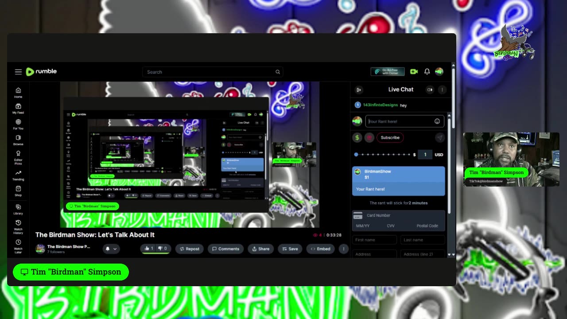The image size is (567, 319).
Task: Go to the Rumble logo homepage
Action: point(41,72)
